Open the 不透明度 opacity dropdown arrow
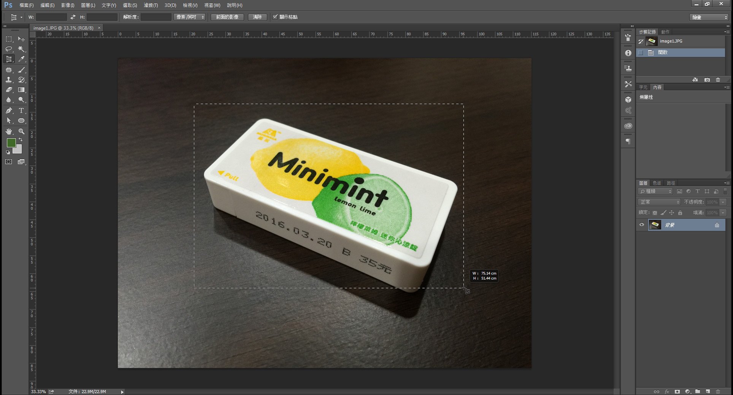733x395 pixels. (x=723, y=202)
